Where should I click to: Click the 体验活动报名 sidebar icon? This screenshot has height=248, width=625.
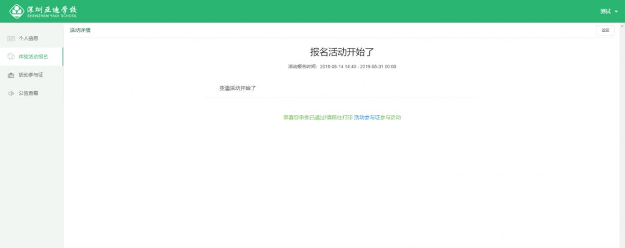(x=11, y=57)
